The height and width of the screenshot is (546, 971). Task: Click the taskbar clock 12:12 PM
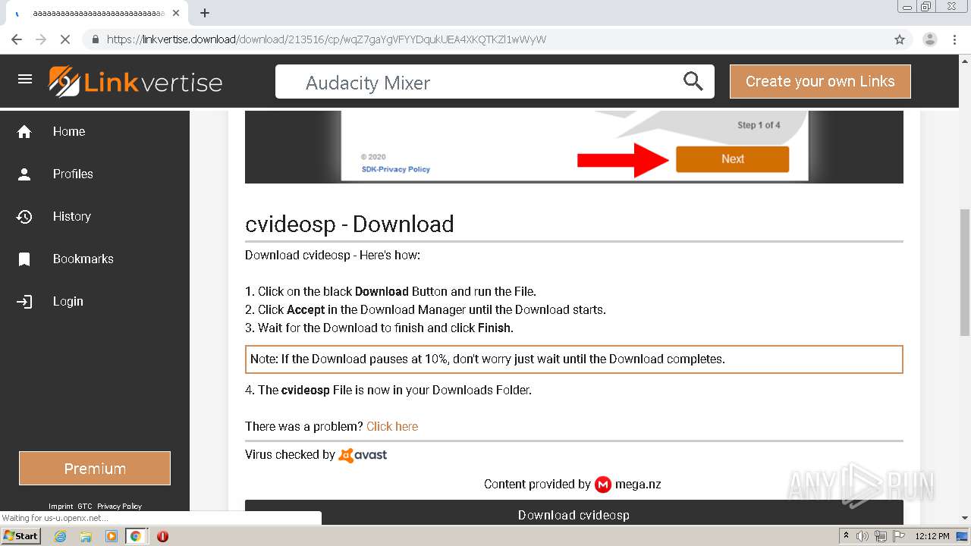pyautogui.click(x=932, y=536)
